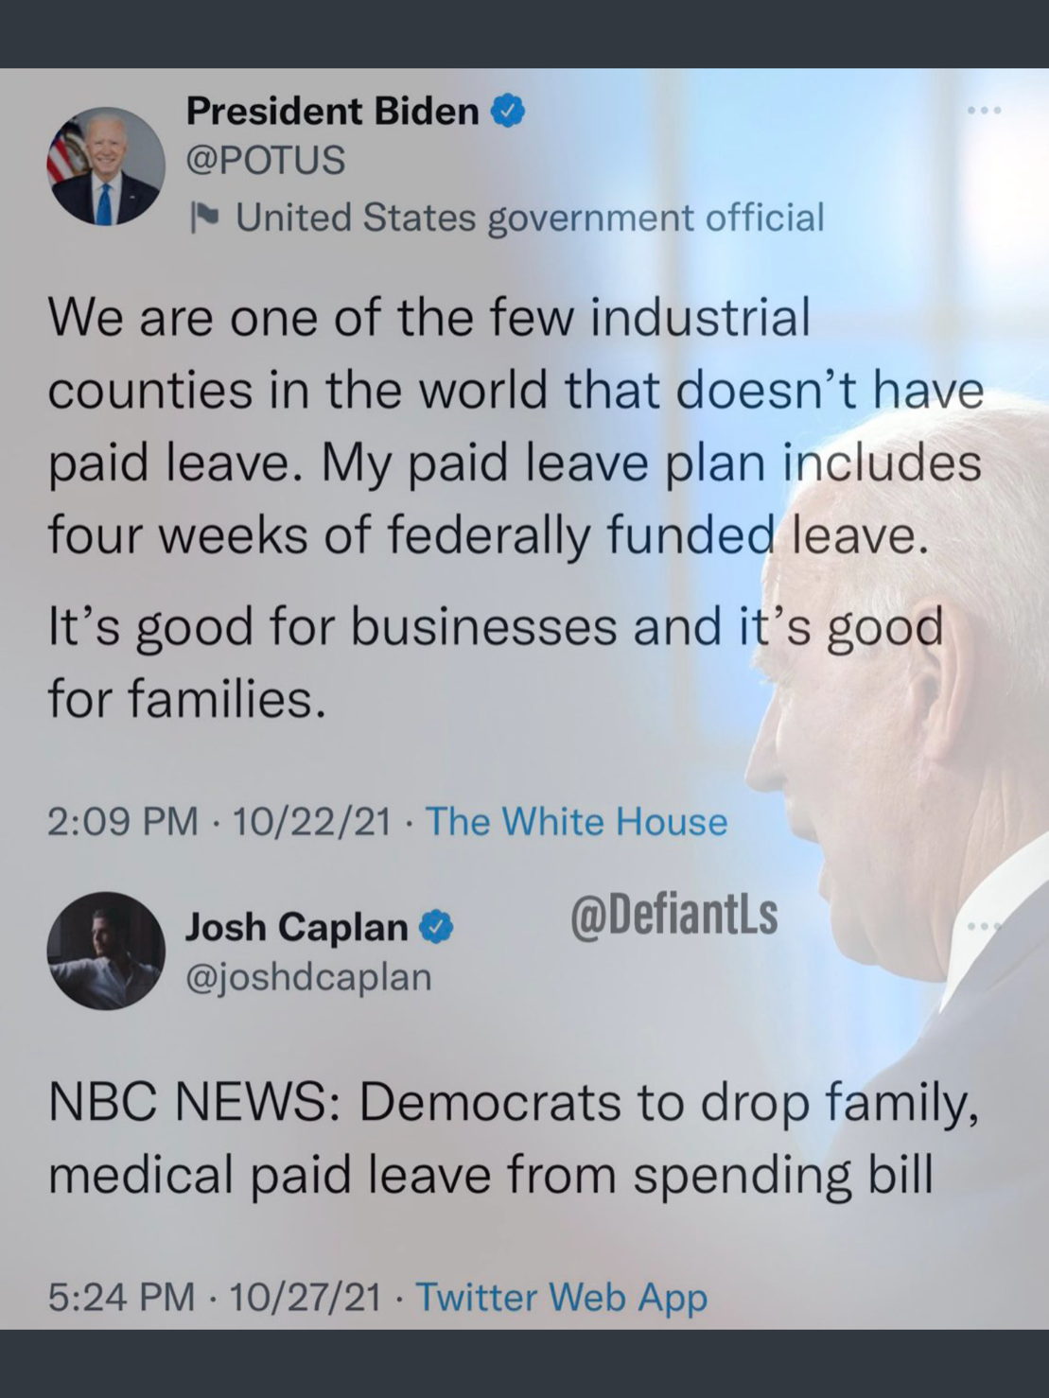
Task: Click the 2:09 PM 10/22/21 timestamp
Action: [219, 821]
